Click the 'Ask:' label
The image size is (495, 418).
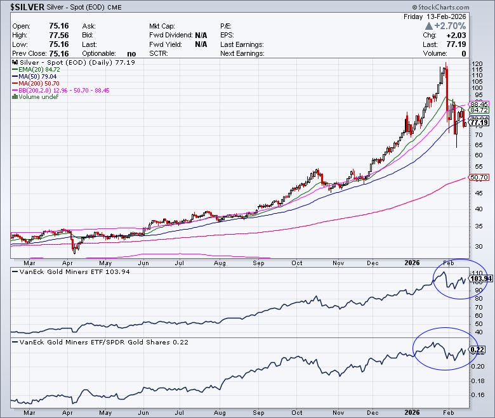tap(89, 26)
